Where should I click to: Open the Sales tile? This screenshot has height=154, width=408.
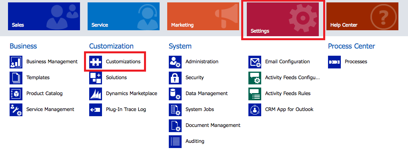coord(44,16)
